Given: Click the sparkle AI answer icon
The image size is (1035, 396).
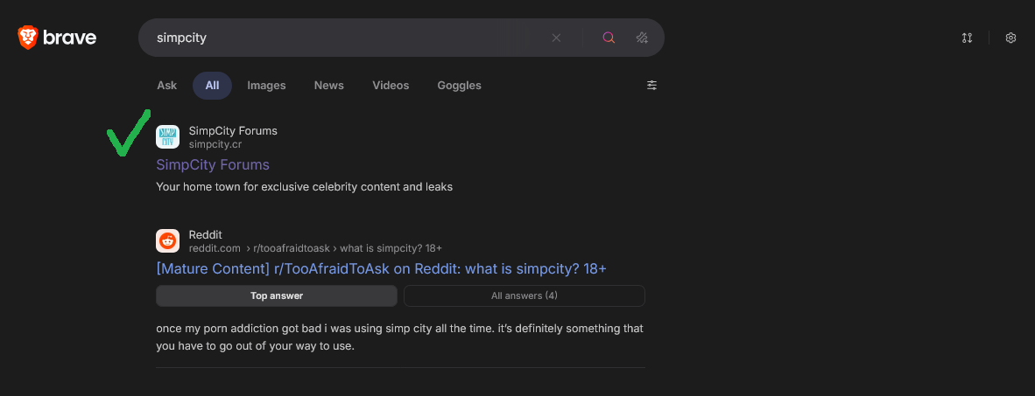Looking at the screenshot, I should [642, 38].
